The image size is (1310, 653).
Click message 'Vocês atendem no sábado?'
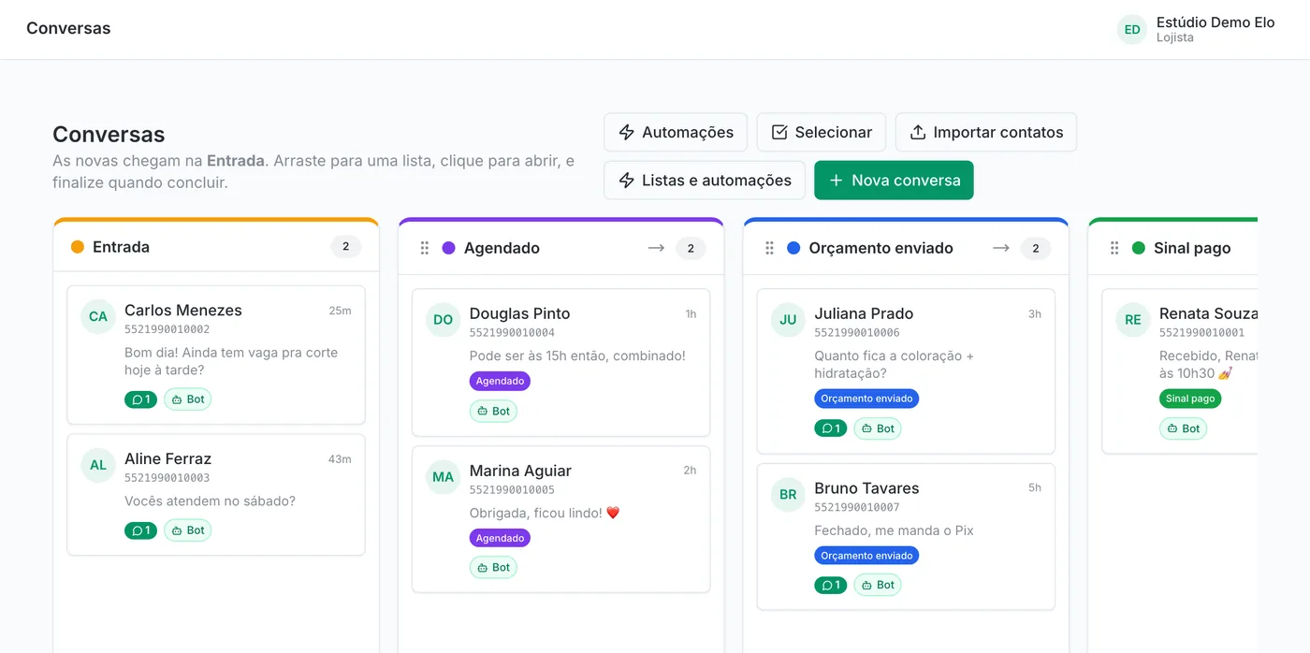210,501
